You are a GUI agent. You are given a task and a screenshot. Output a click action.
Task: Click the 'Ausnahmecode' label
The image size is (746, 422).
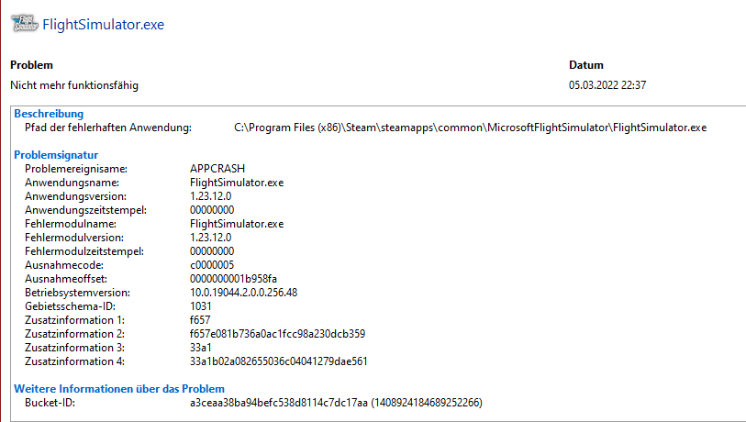click(x=64, y=265)
